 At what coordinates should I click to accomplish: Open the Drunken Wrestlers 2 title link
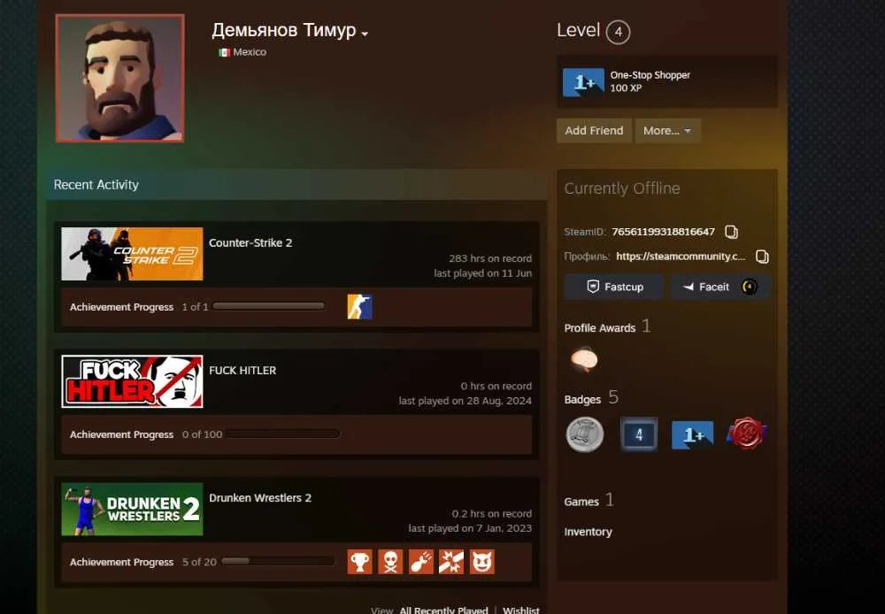260,498
